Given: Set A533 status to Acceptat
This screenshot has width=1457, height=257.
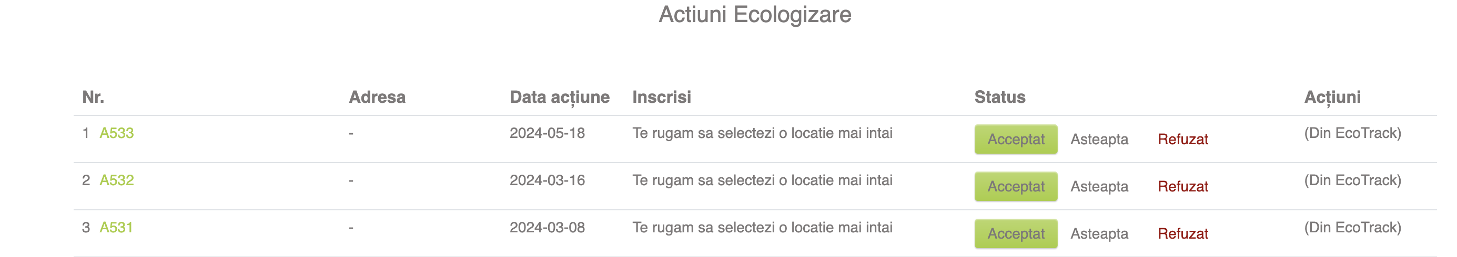Looking at the screenshot, I should (x=1015, y=139).
